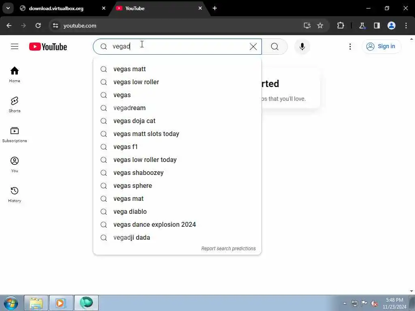
Task: Choose the 'vegas shaboozey' suggestion
Action: pos(178,173)
